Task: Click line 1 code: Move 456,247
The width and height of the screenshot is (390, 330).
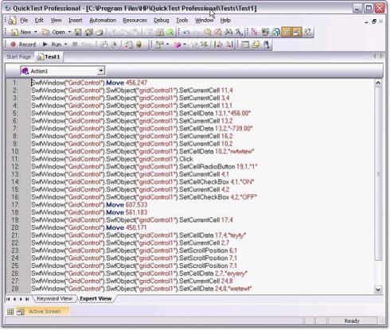Action: (89, 83)
